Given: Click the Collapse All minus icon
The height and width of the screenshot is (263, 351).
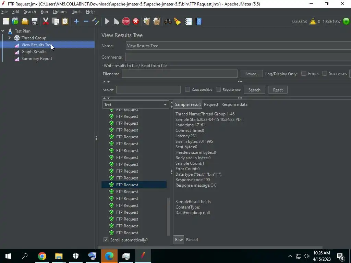Looking at the screenshot, I should [86, 22].
